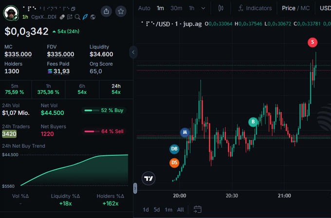Screen dimensions: 331x218
Task: Click the 64 % Sell traders bar
Action: [x=104, y=131]
